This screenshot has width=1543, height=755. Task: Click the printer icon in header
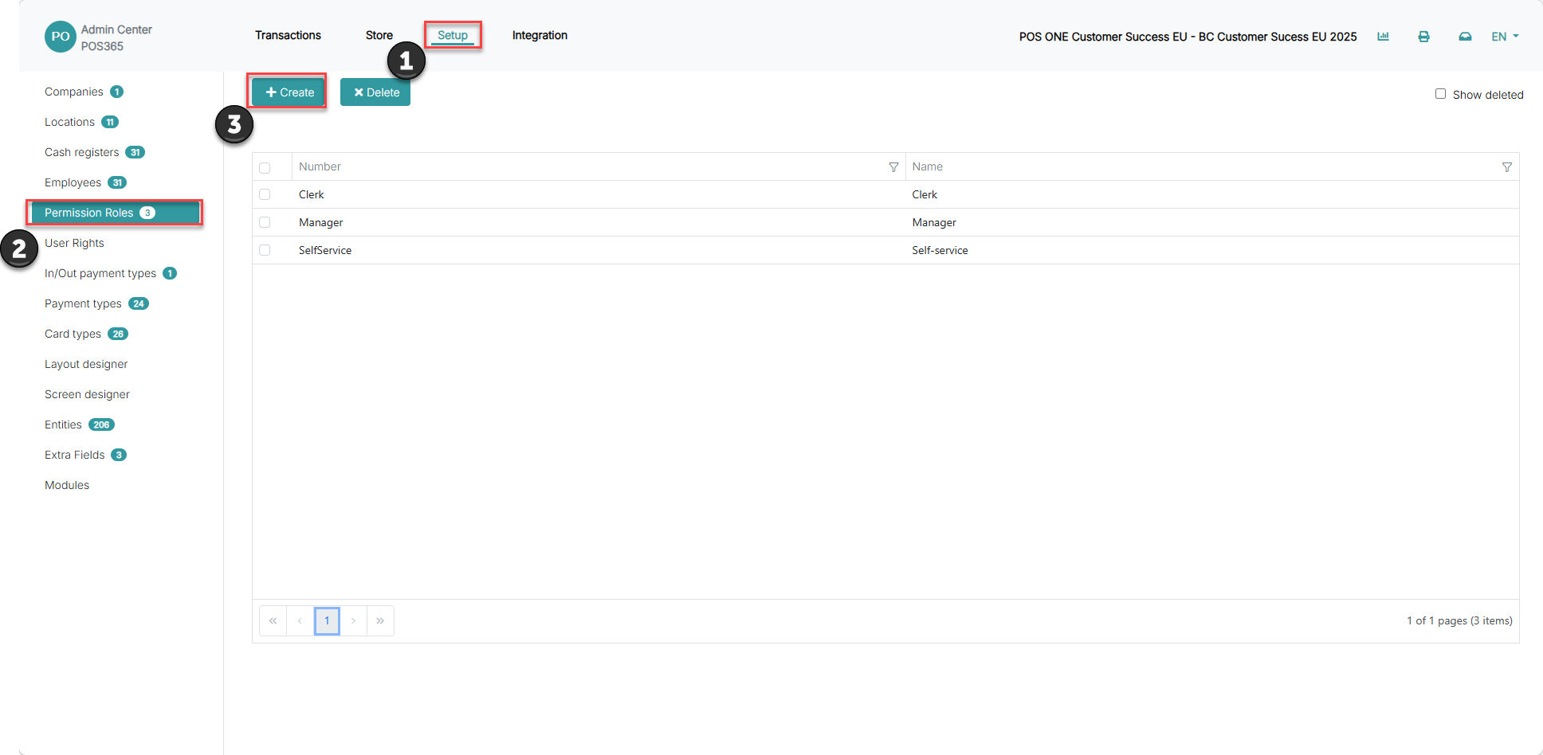[1423, 37]
